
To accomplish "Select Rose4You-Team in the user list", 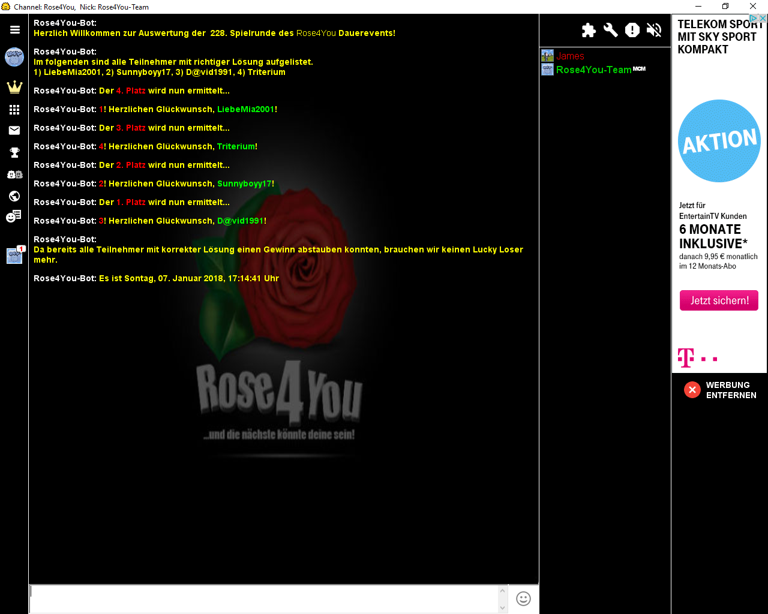I will (x=593, y=70).
